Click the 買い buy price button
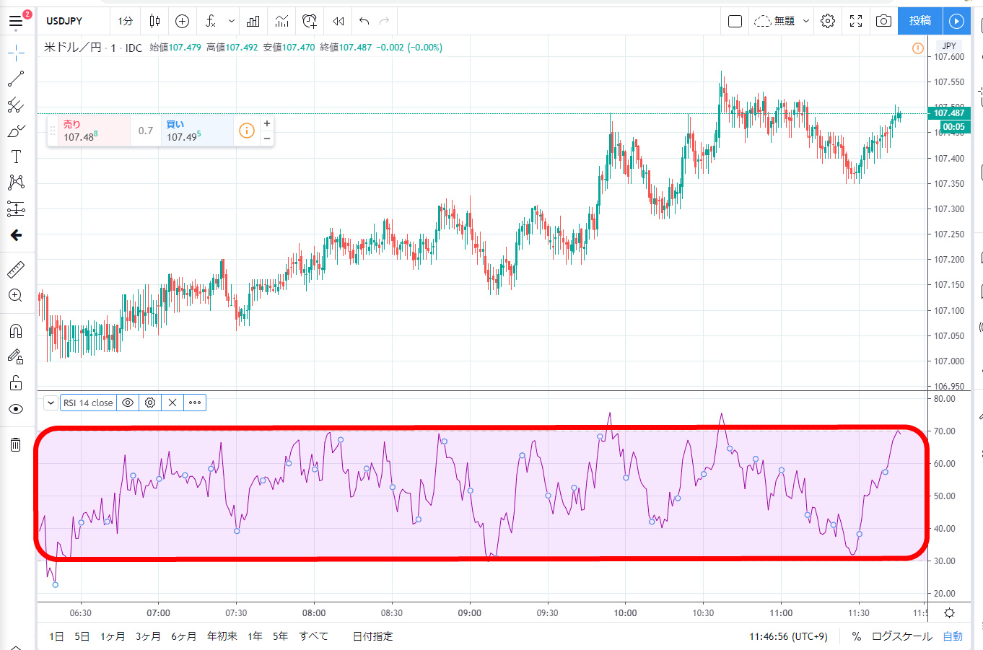The width and height of the screenshot is (983, 650). tap(197, 131)
